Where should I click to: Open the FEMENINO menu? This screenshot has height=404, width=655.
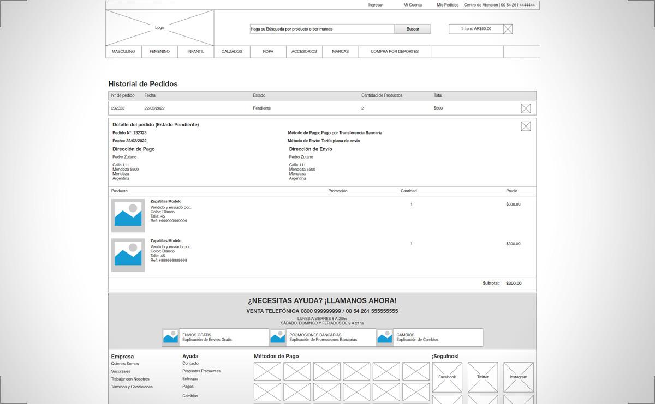click(x=159, y=52)
